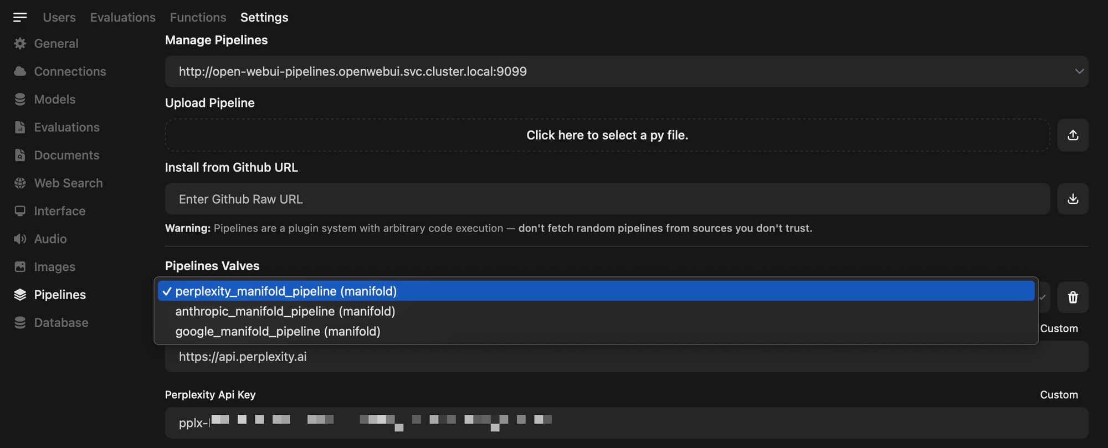Click the delete pipeline trash icon

[1073, 297]
